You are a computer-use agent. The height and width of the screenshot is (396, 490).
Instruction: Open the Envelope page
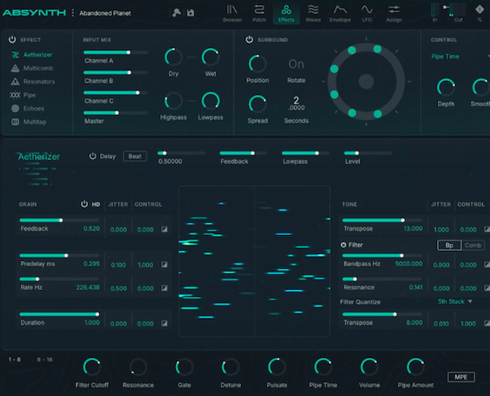pyautogui.click(x=340, y=13)
